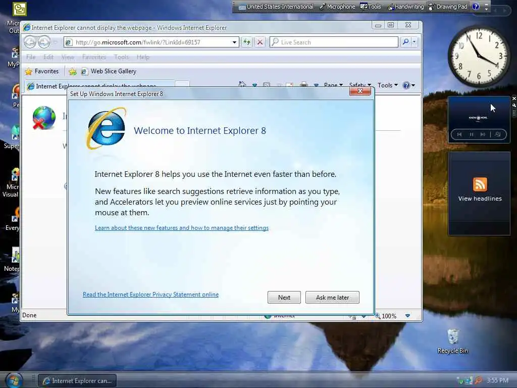Image resolution: width=517 pixels, height=388 pixels.
Task: Click the Feeds icon in command bar
Action: 267,84
